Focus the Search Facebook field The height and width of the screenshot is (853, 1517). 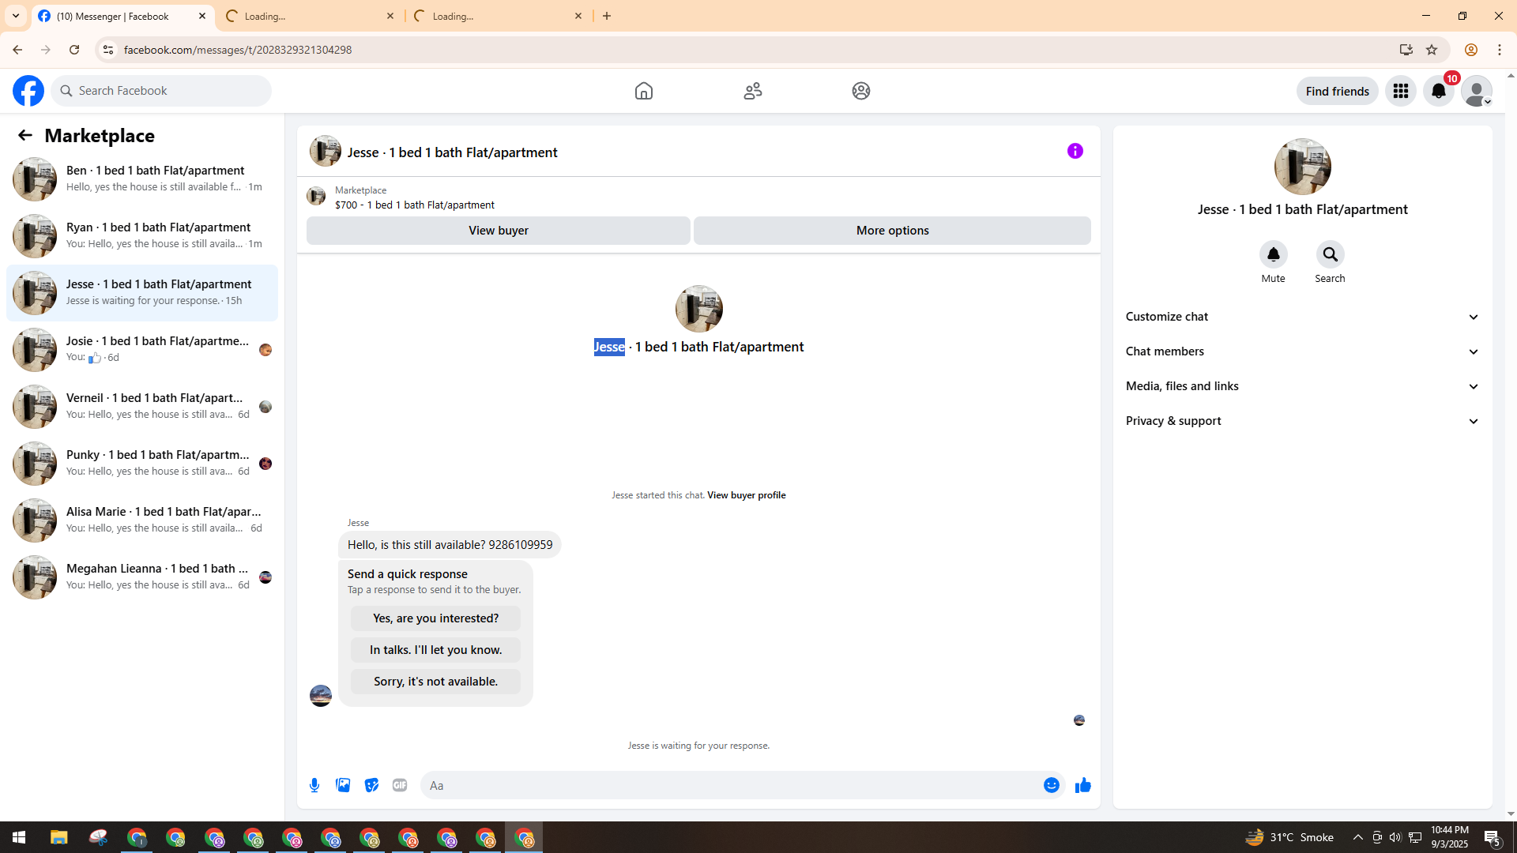161,91
